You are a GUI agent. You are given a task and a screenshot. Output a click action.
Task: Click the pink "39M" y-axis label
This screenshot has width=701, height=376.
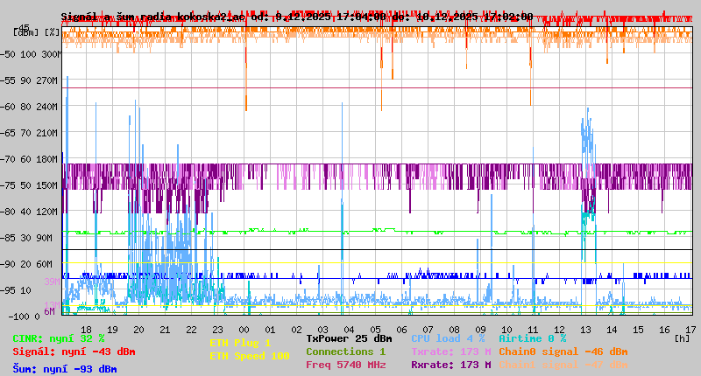click(x=52, y=282)
